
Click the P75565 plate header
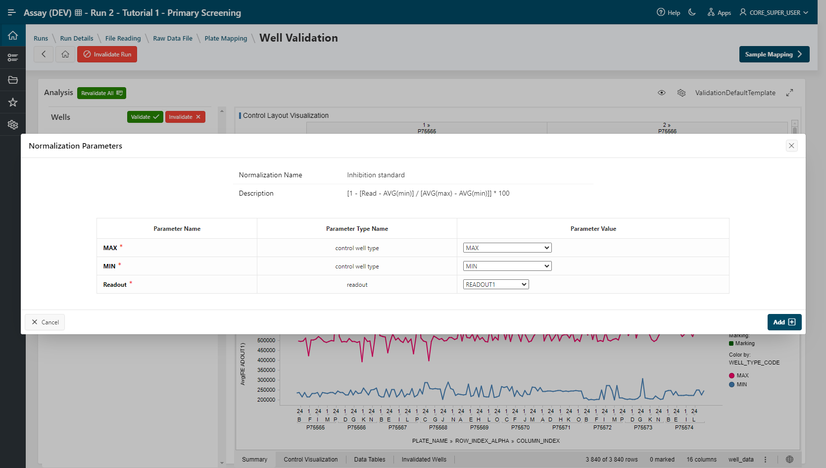pyautogui.click(x=427, y=131)
